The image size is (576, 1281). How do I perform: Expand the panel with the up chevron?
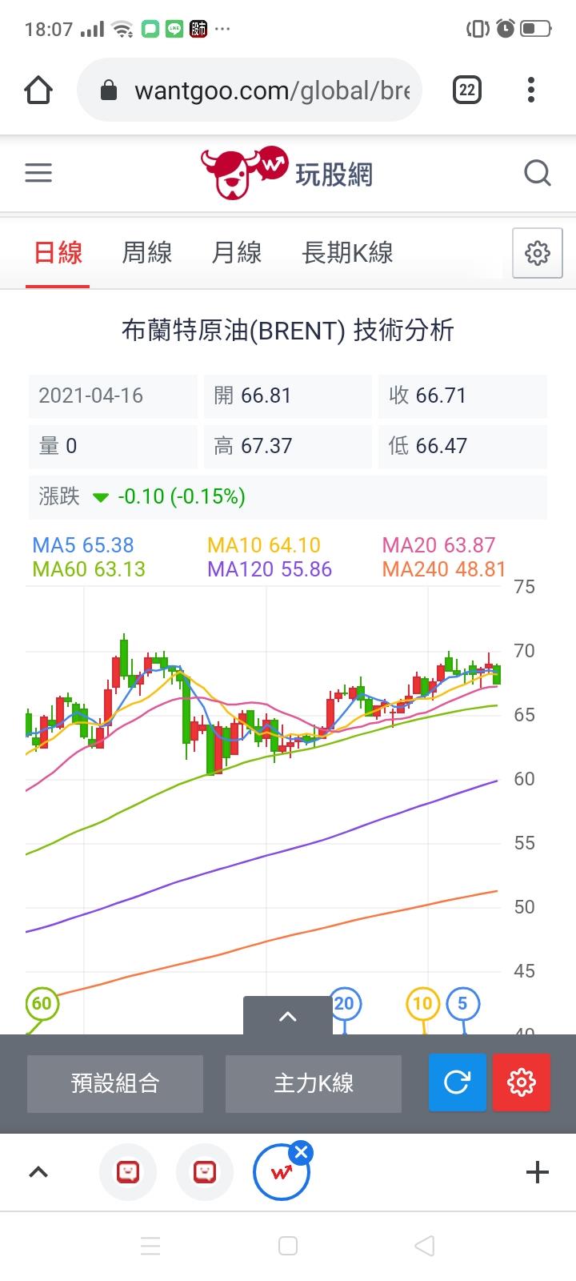[x=287, y=1016]
